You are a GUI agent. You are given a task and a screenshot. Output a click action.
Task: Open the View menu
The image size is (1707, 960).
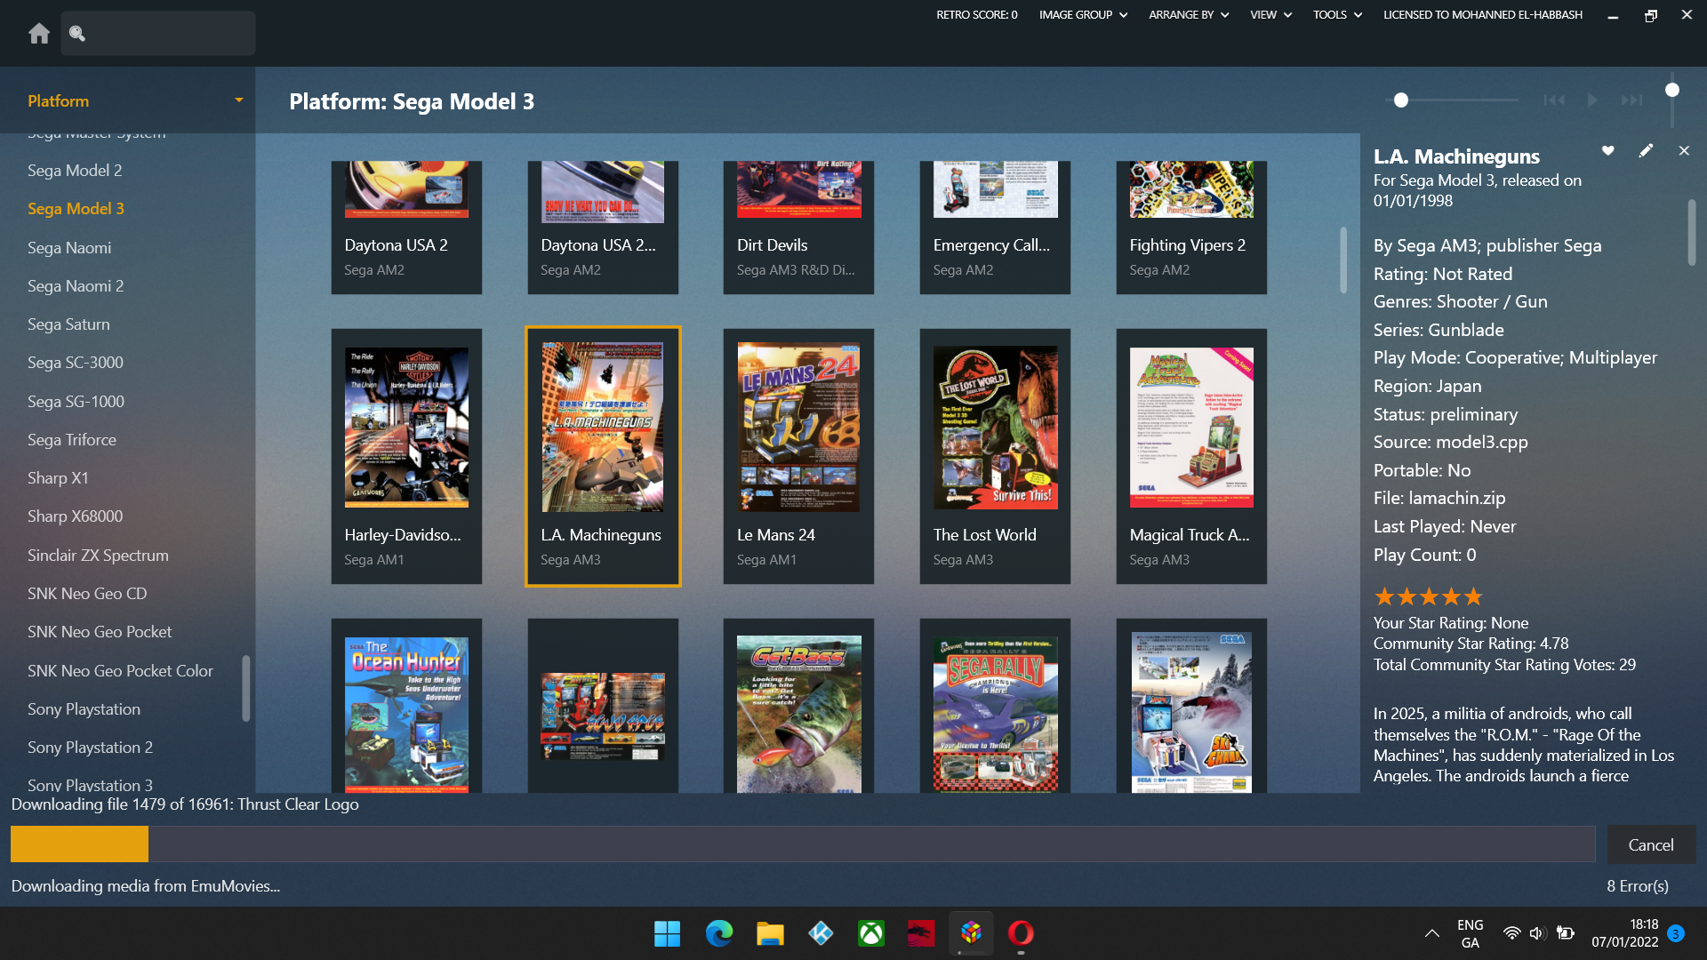tap(1270, 15)
